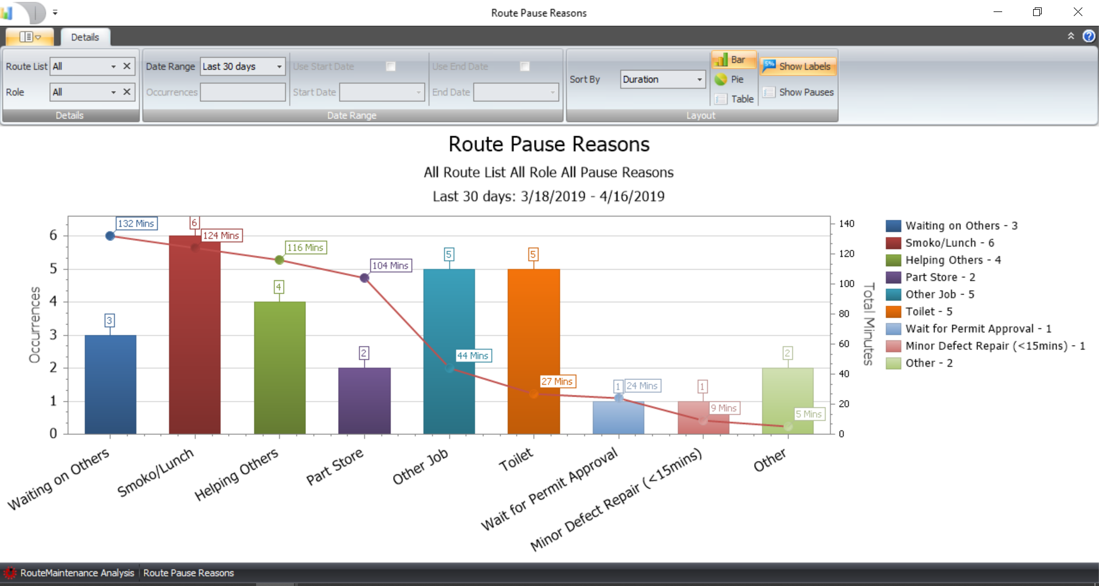Click the '27 Mins' data label
The height and width of the screenshot is (586, 1099).
click(x=558, y=381)
